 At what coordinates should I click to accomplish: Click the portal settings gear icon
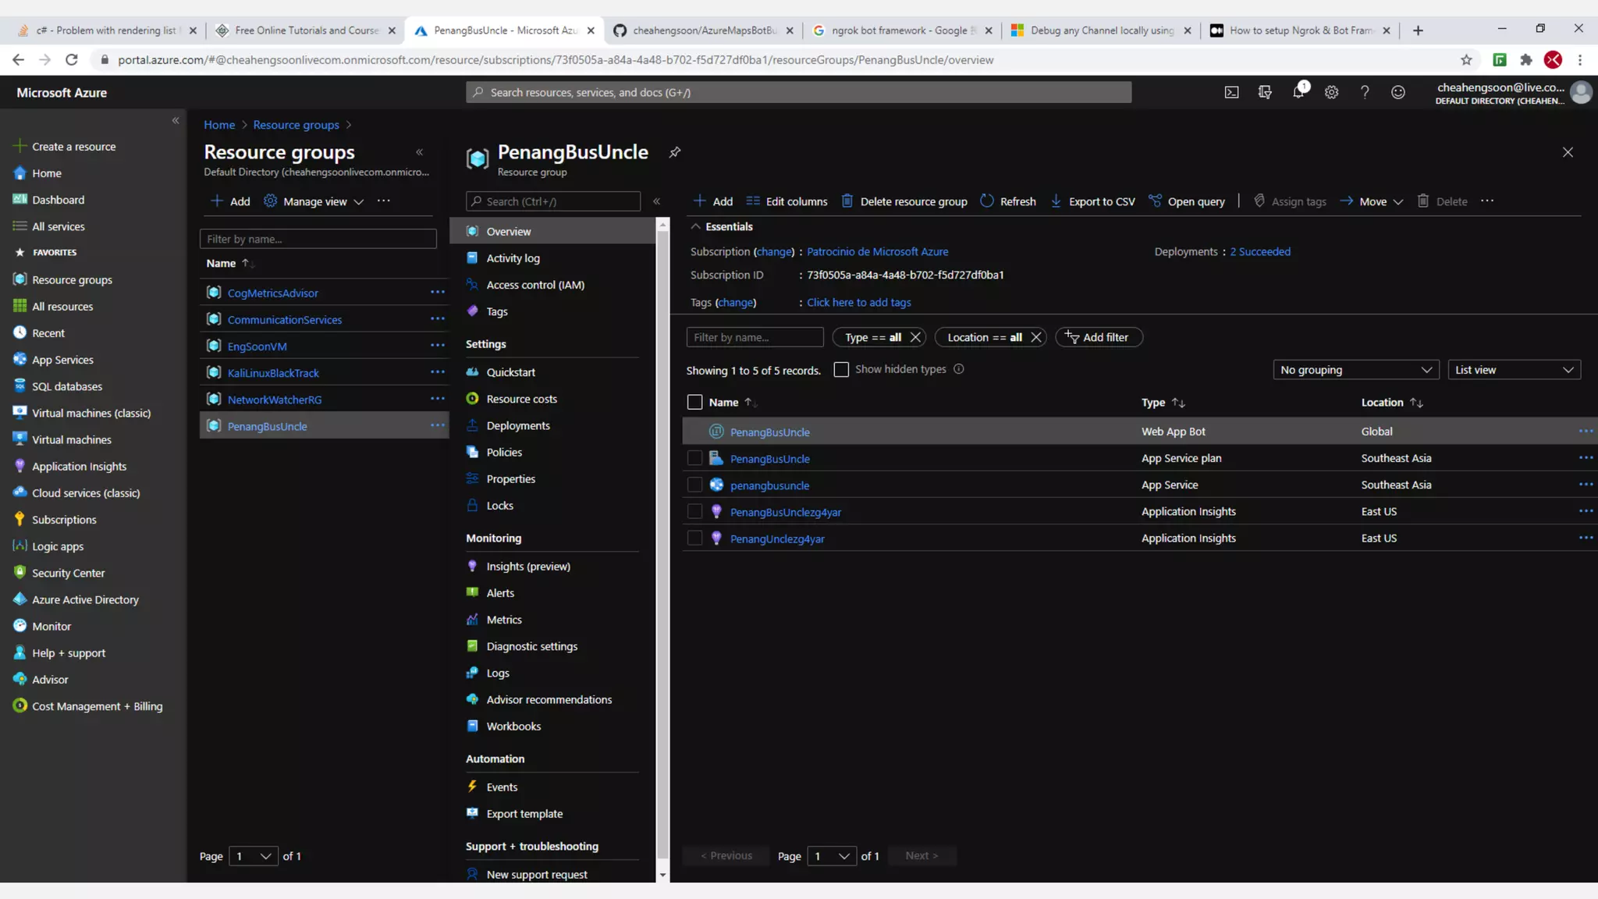point(1331,92)
